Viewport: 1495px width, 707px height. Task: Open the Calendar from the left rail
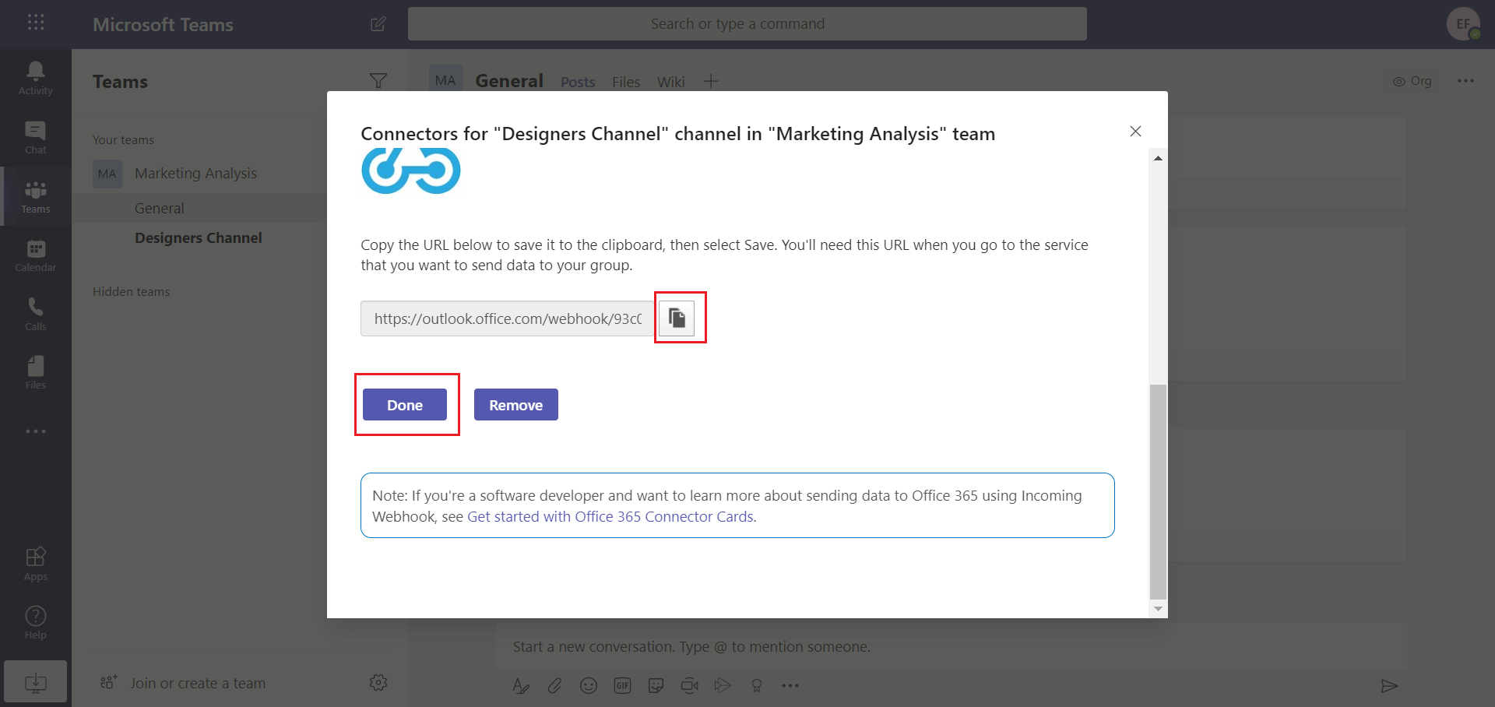[x=35, y=255]
